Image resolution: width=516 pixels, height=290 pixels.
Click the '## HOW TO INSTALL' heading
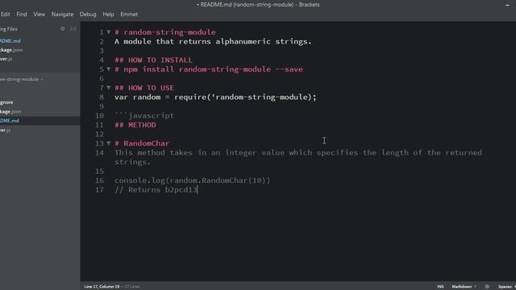click(153, 60)
